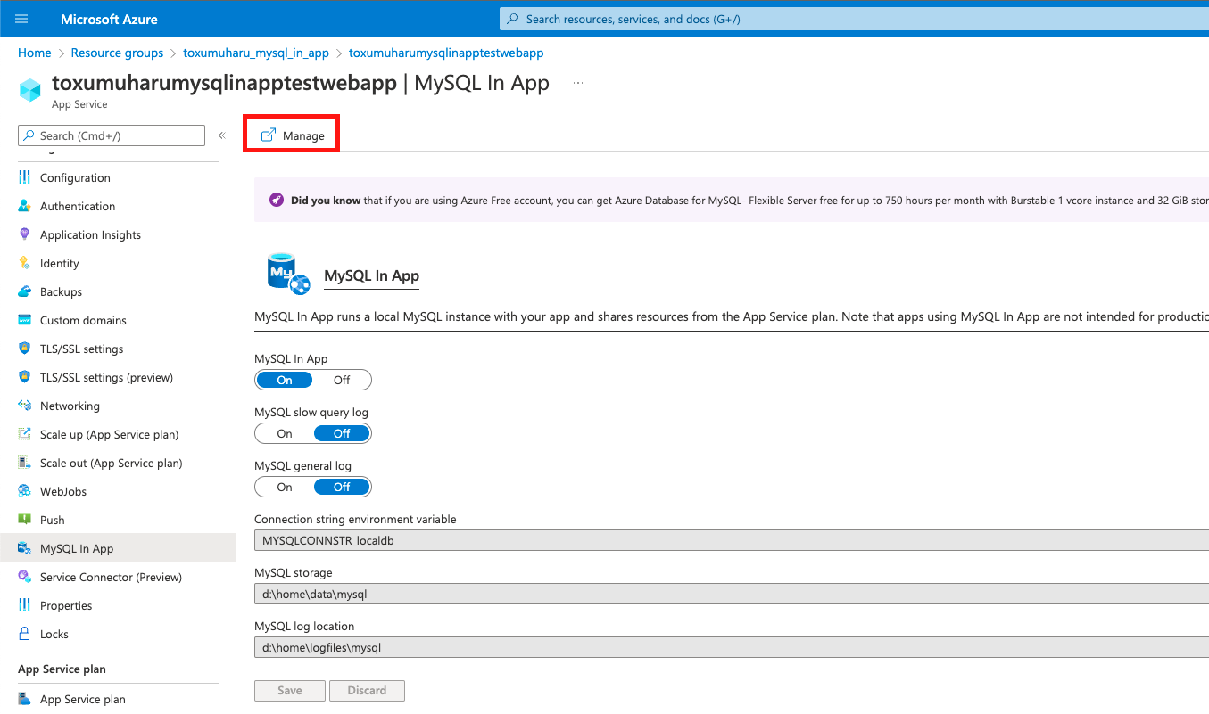Turn off MySQL In App
Screen dimensions: 1209x714
[342, 380]
